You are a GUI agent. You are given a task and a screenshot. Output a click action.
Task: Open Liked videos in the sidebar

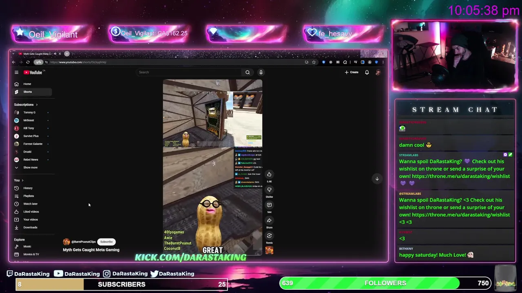32,212
